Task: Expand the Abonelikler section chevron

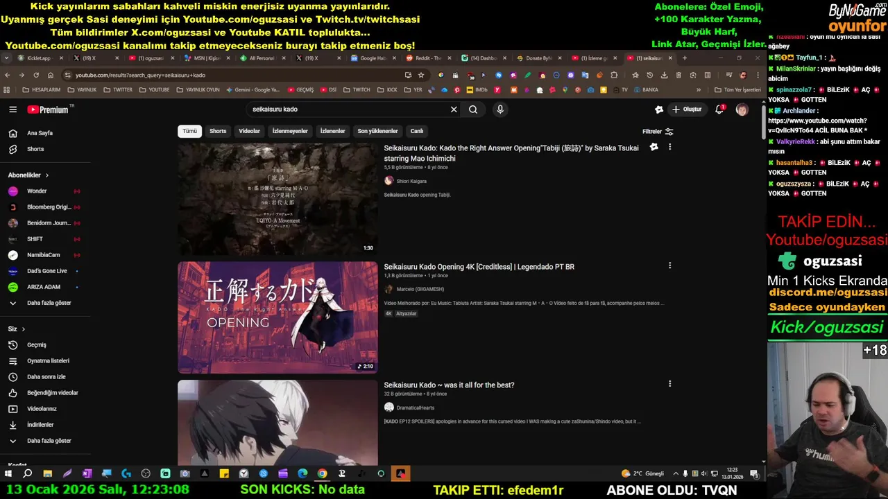Action: pos(47,175)
